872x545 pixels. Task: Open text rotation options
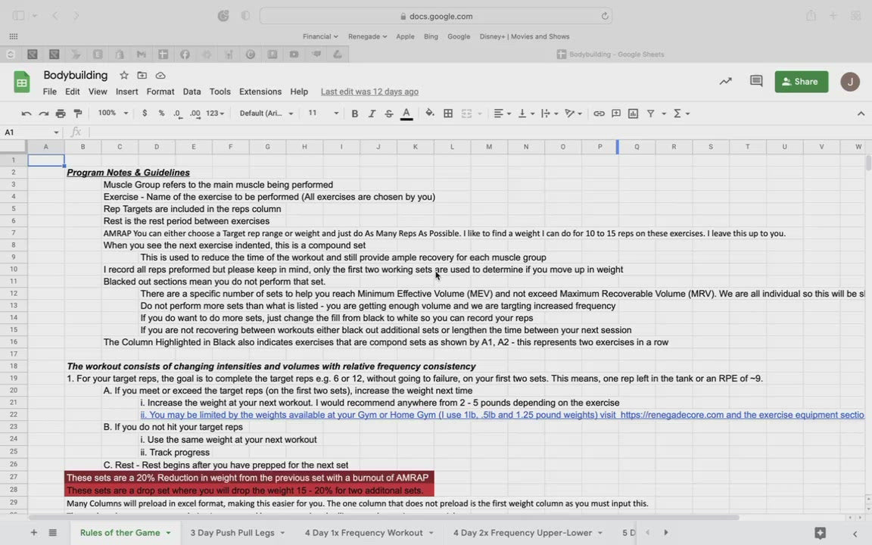point(573,114)
